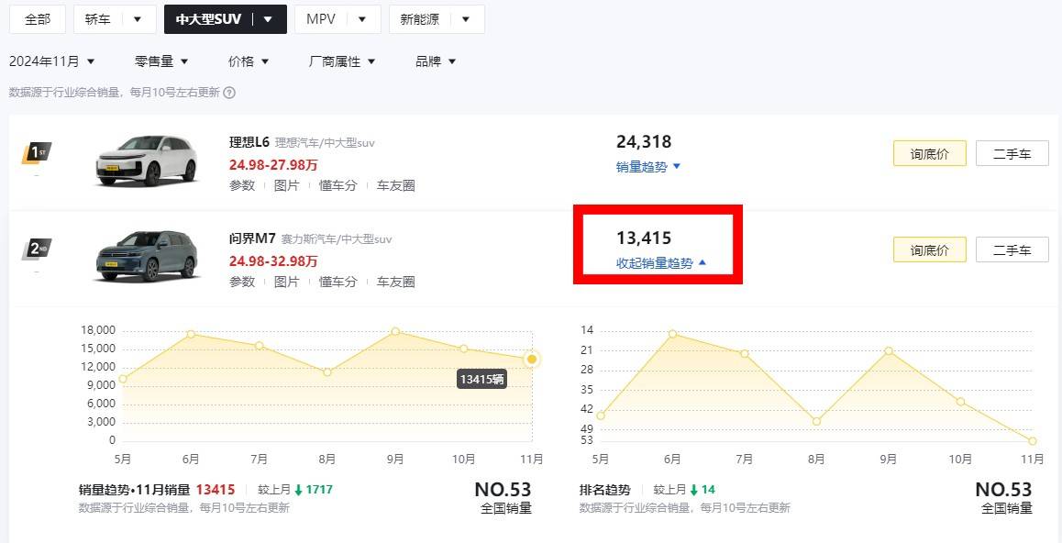Expand 销量趋势 for 理想L6
This screenshot has width=1062, height=543.
click(648, 167)
